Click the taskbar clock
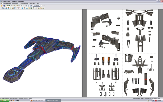The width and height of the screenshot is (163, 102). pyautogui.click(x=160, y=100)
